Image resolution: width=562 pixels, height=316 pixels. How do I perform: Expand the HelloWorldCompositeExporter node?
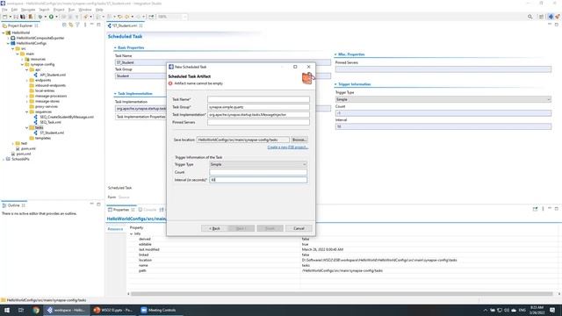(x=8, y=38)
